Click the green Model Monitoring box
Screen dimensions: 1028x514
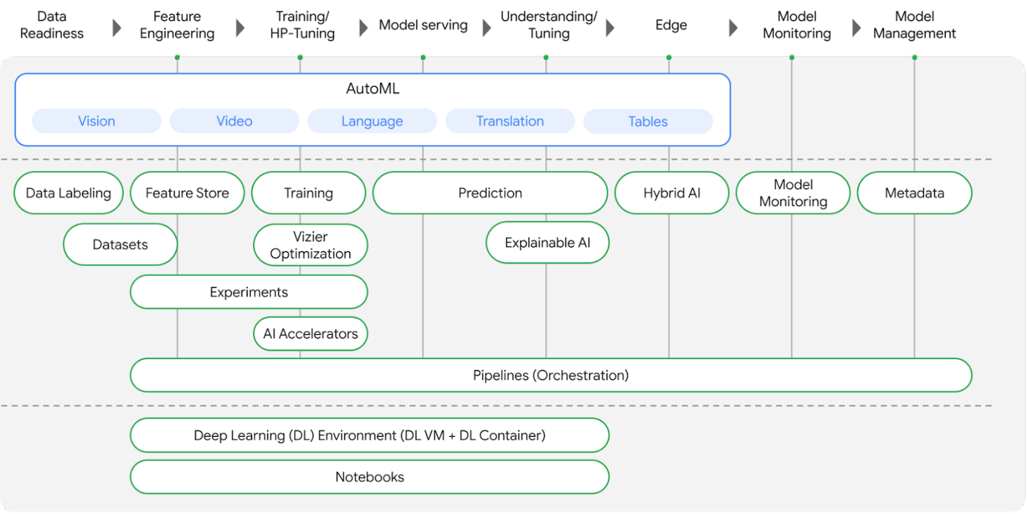(x=793, y=193)
